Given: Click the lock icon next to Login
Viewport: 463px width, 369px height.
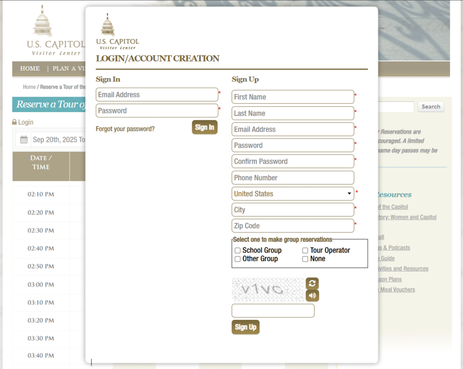Looking at the screenshot, I should click(x=14, y=122).
